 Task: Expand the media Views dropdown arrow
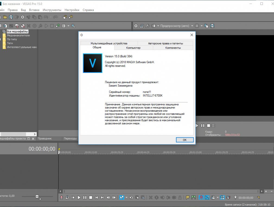68,26
